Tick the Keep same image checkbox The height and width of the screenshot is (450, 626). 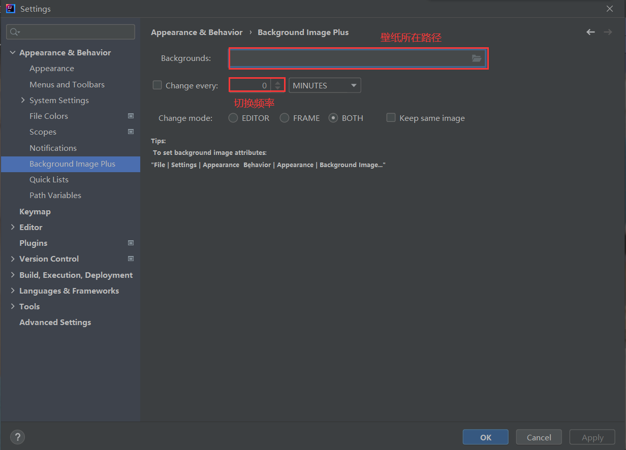(391, 118)
